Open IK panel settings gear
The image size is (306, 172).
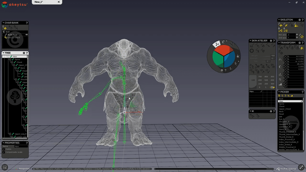click(x=271, y=111)
